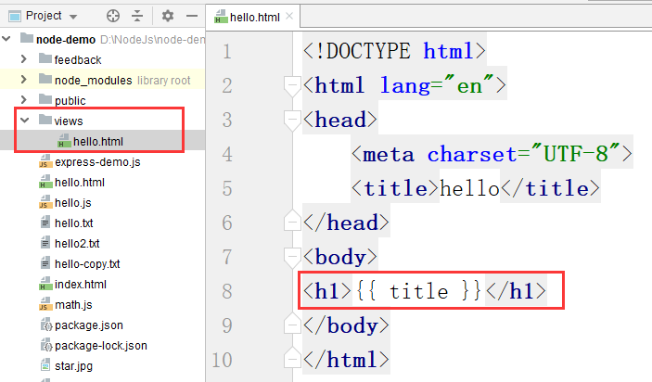This screenshot has height=382, width=652.
Task: Open package-lock.json file
Action: [100, 346]
